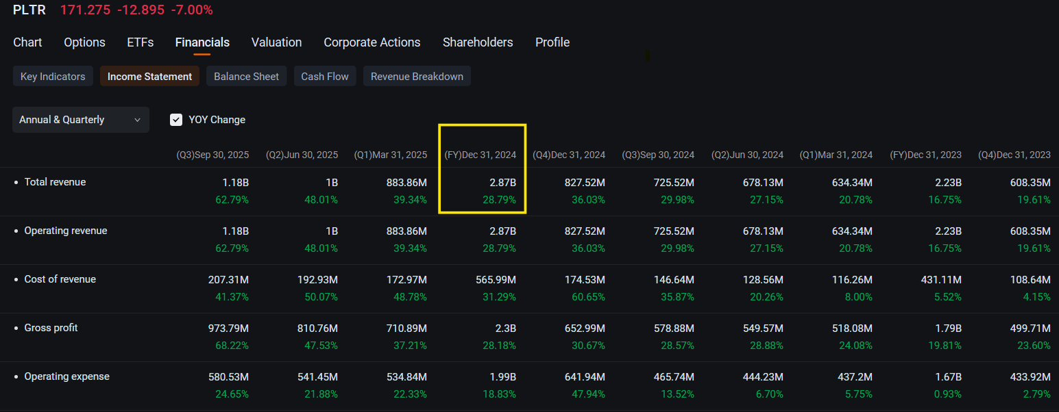This screenshot has height=412, width=1059.
Task: Click Cost of revenue value 192.93M
Action: [x=317, y=279]
